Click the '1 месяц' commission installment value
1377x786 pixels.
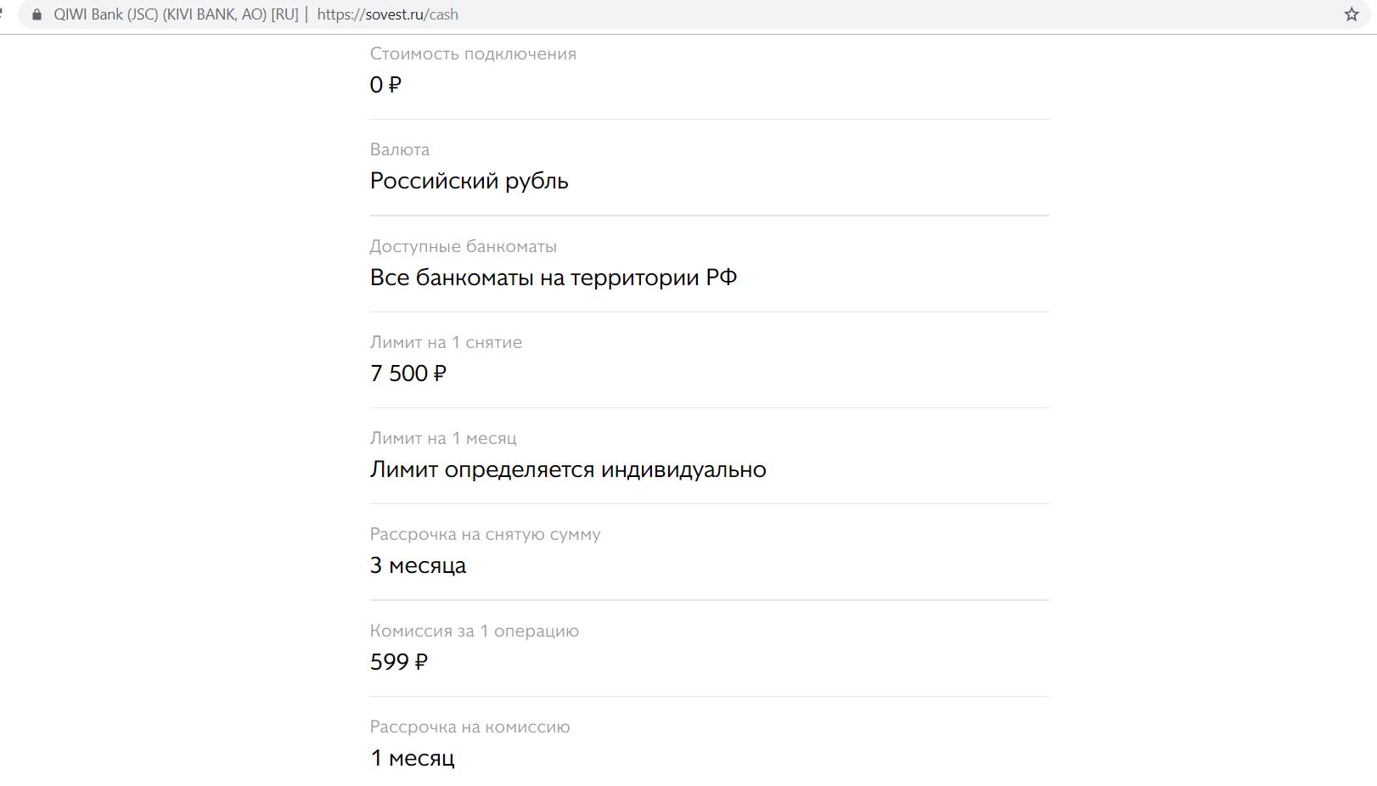tap(413, 758)
